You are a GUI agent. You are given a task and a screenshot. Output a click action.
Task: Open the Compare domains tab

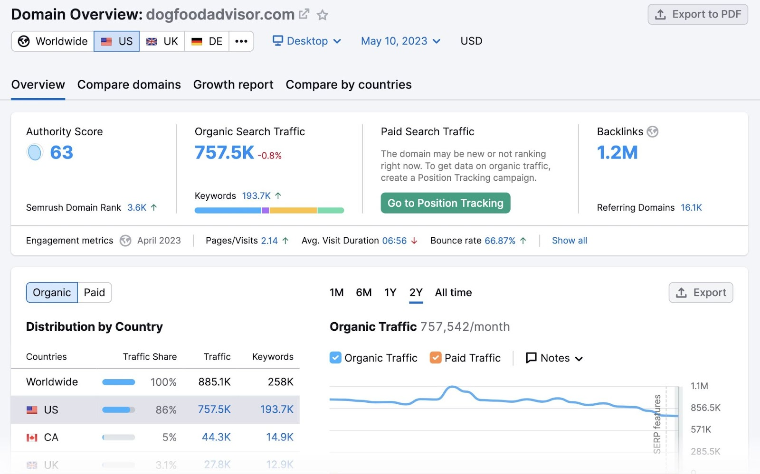pos(129,84)
